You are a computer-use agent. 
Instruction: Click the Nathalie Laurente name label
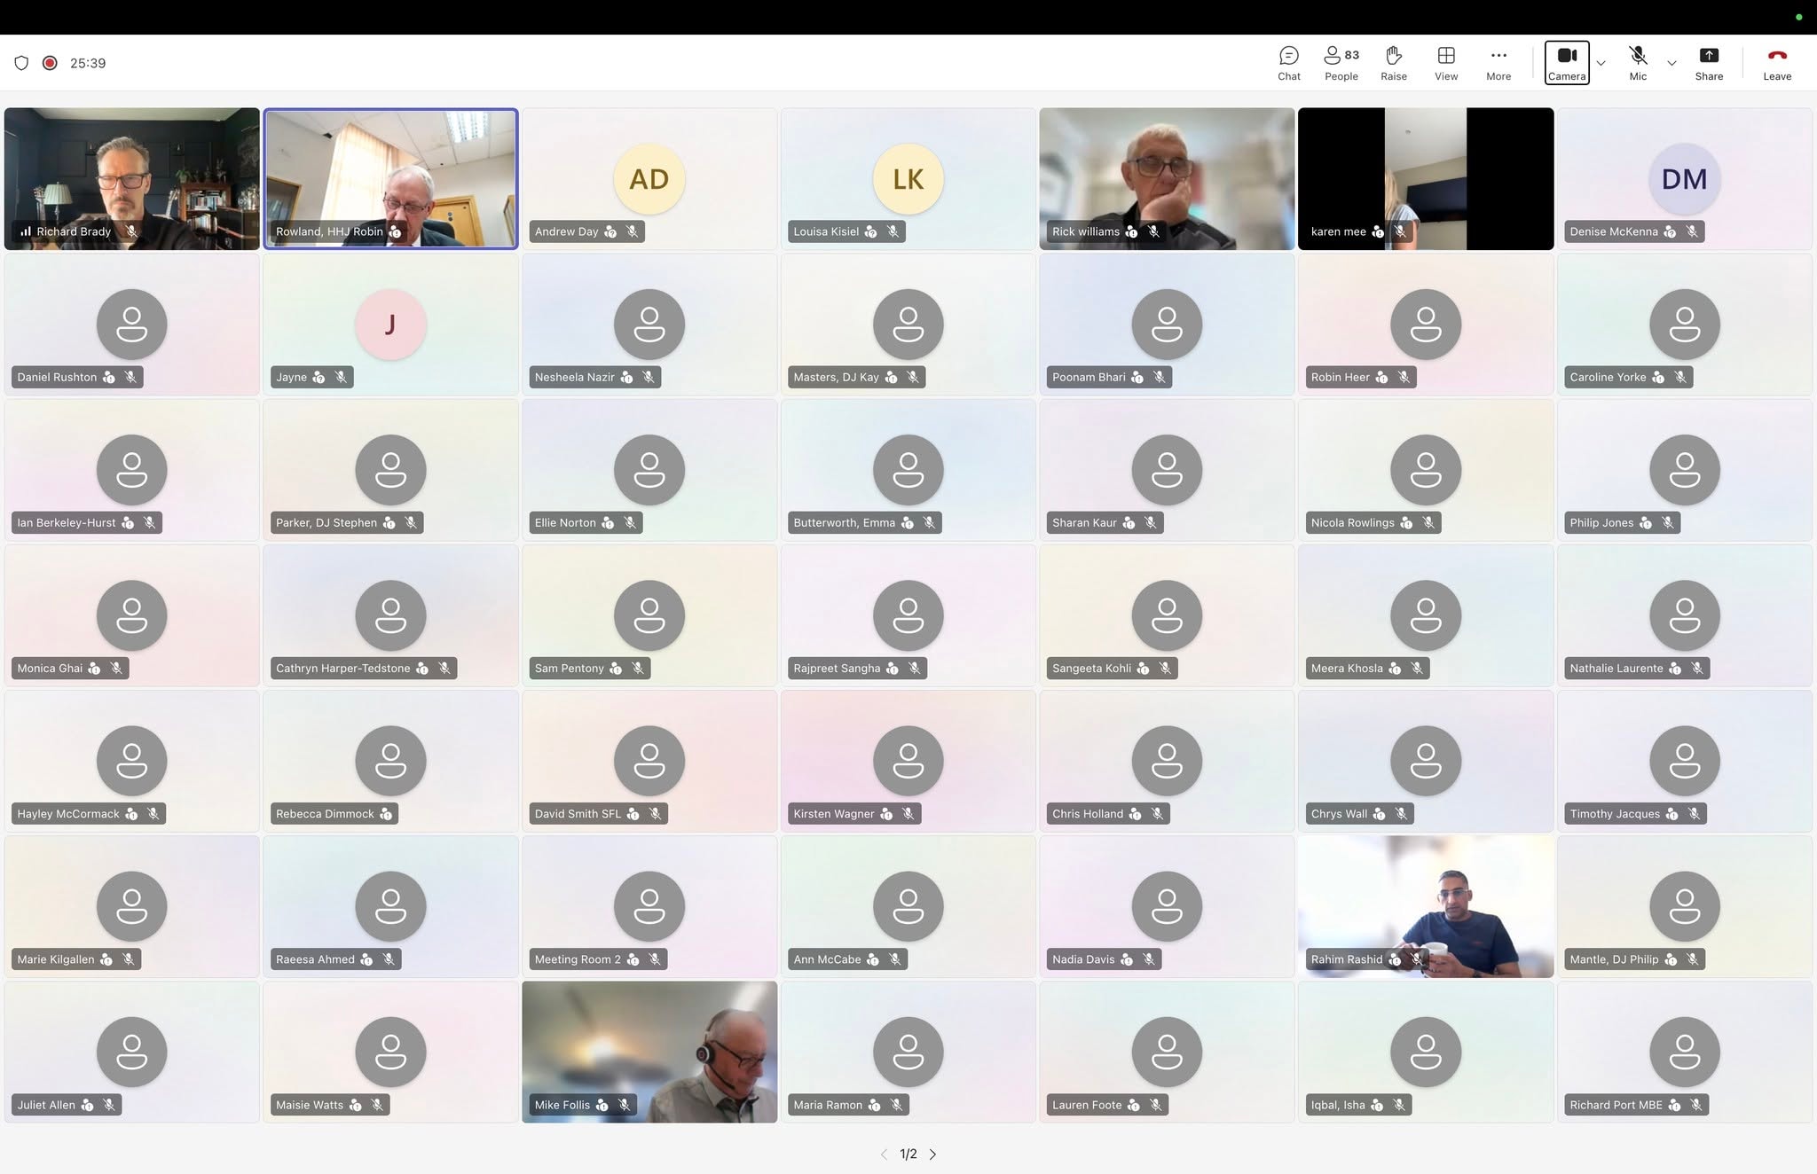pyautogui.click(x=1616, y=668)
